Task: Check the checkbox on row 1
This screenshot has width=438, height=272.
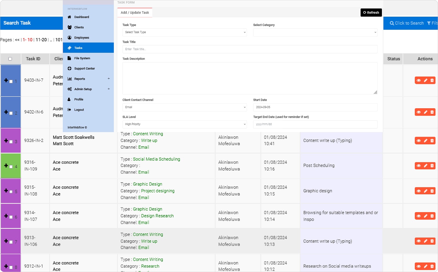Action: [11, 81]
